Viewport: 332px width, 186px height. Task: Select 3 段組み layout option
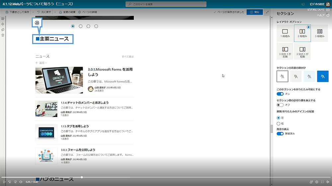(319, 33)
